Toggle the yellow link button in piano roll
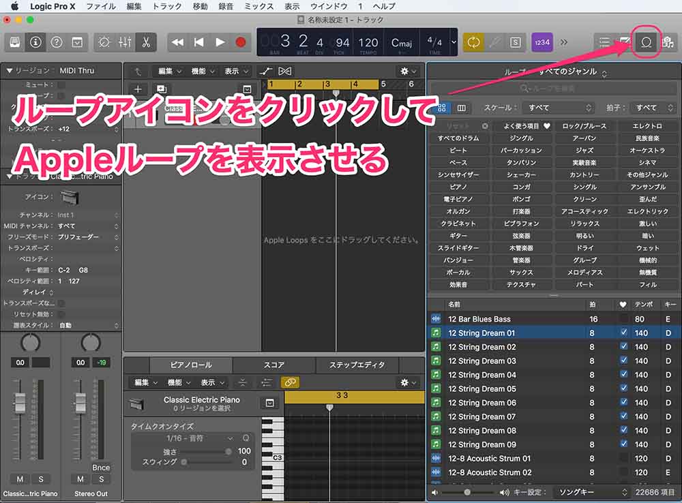682x503 pixels. [x=290, y=382]
